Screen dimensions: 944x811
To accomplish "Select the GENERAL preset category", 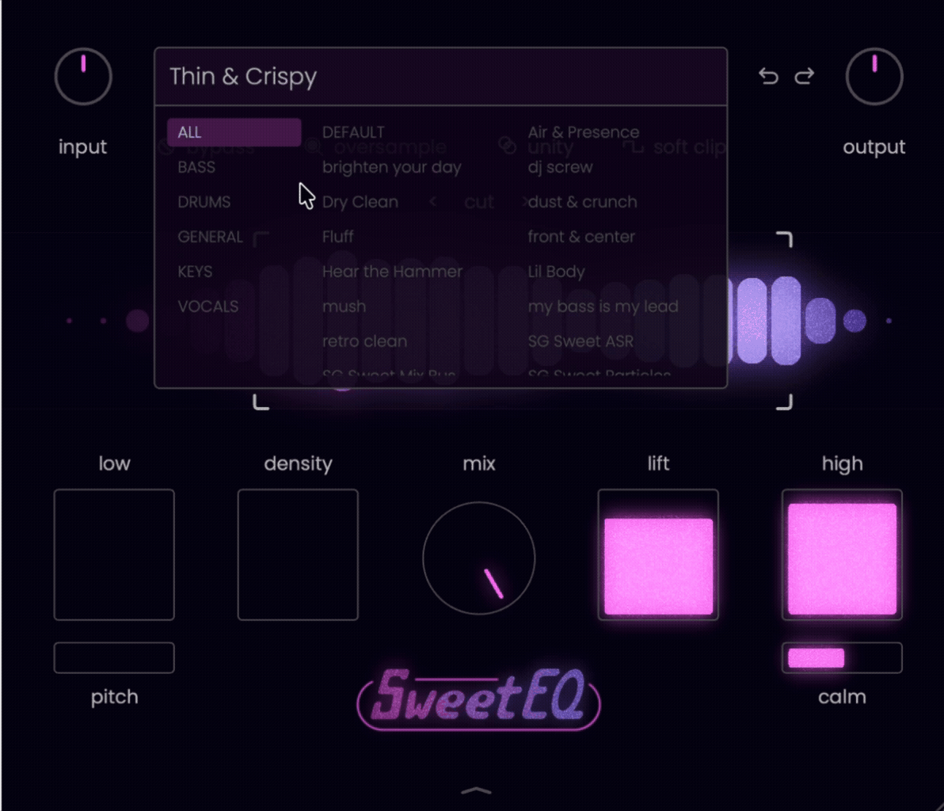I will coord(210,238).
